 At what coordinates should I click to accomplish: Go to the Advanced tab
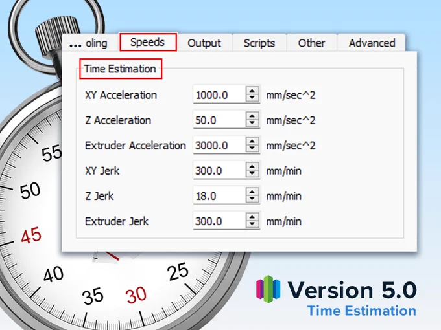(x=372, y=43)
